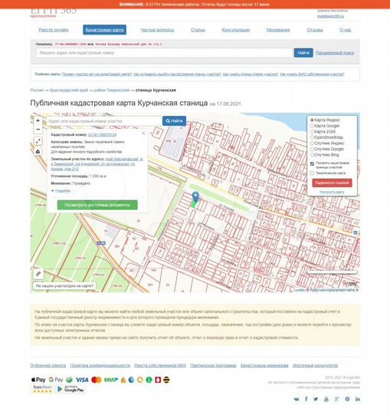Image resolution: width=390 pixels, height=414 pixels.
Task: Click the blue location pin marker
Action: 195,197
